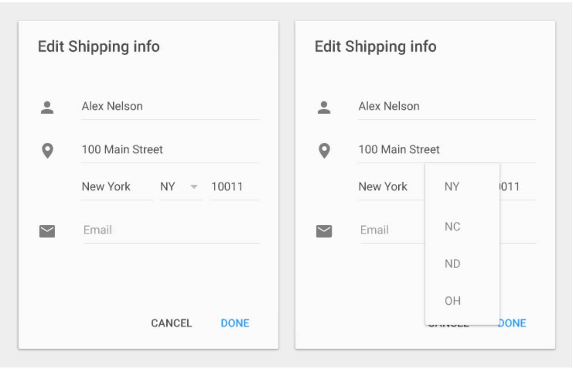The height and width of the screenshot is (369, 573).
Task: Pick ND from the state dropdown list
Action: pyautogui.click(x=452, y=264)
